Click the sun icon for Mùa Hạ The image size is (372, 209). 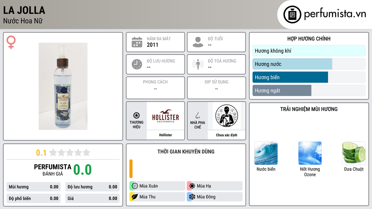point(192,186)
